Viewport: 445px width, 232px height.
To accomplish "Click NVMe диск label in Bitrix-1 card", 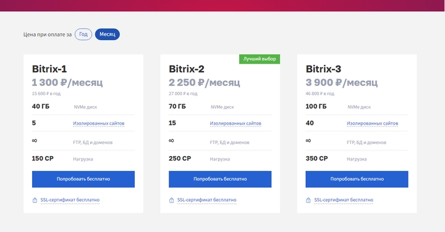I will point(85,107).
